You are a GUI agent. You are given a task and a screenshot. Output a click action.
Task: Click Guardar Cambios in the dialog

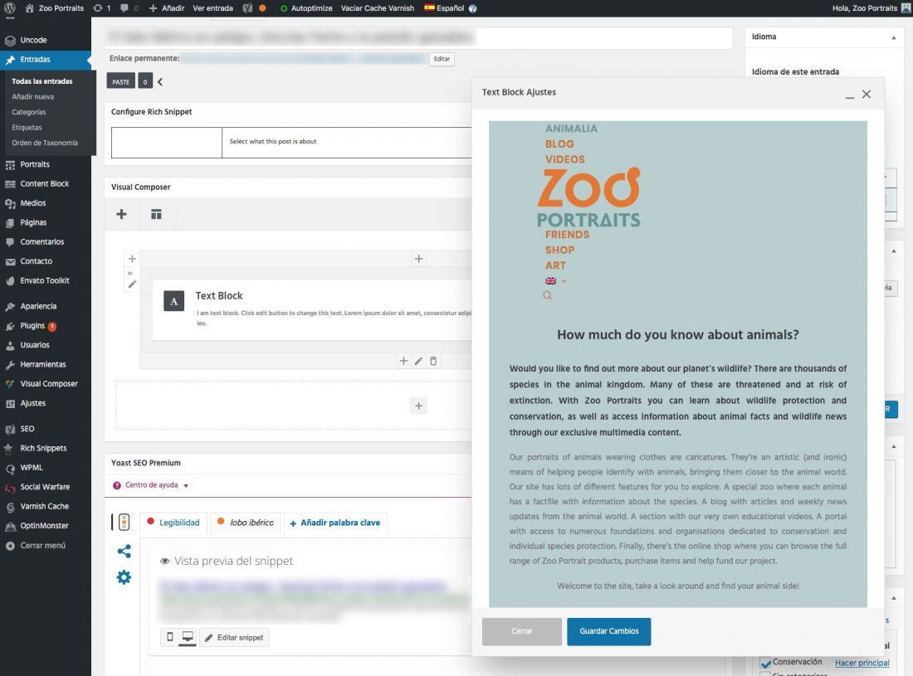tap(609, 631)
